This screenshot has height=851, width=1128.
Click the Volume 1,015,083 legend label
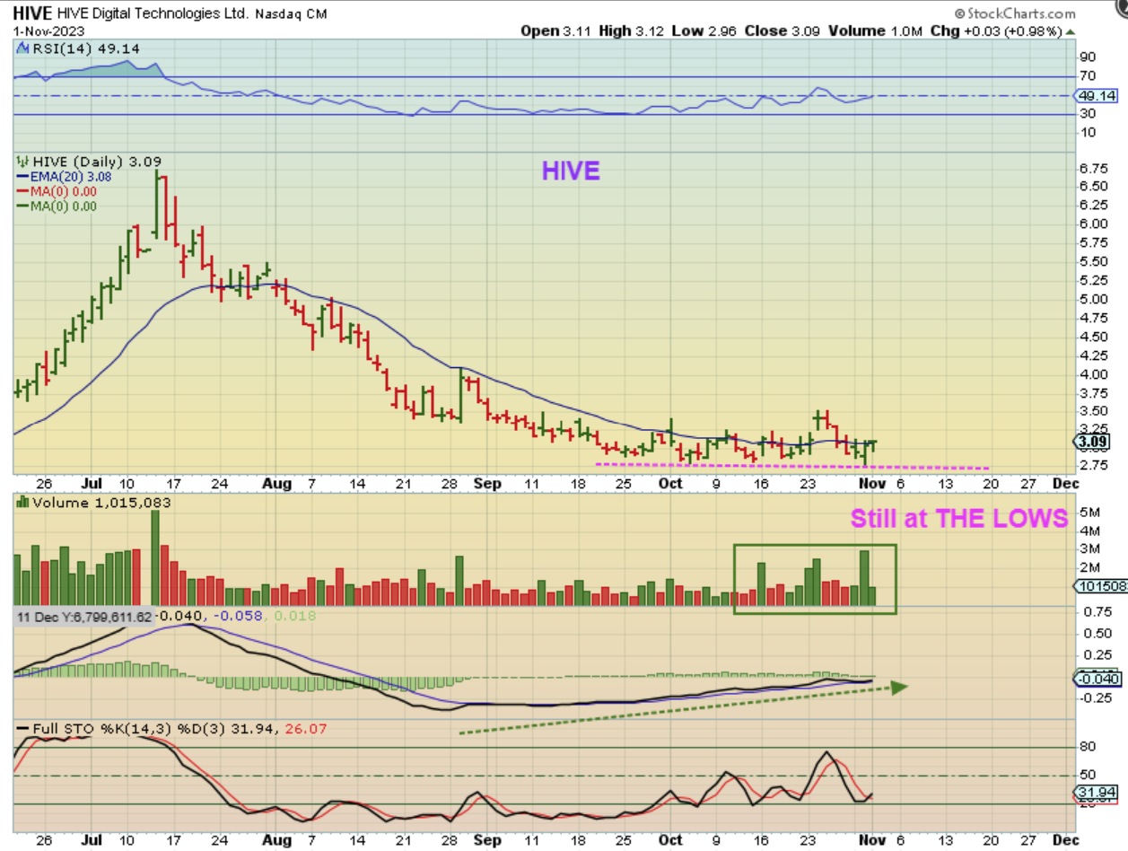click(x=101, y=503)
